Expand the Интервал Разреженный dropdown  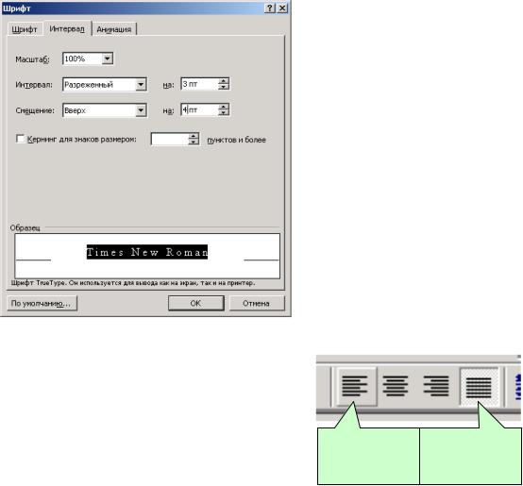tap(141, 85)
